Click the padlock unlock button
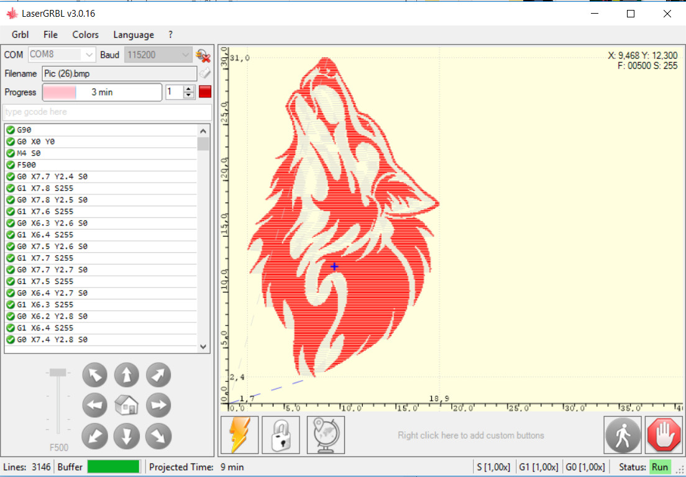 [x=281, y=435]
